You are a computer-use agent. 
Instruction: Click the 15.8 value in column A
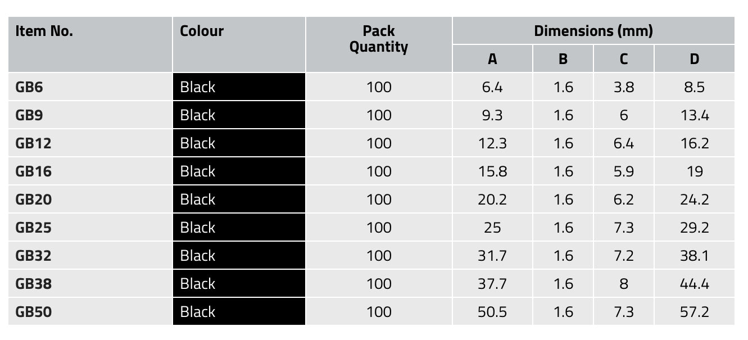coord(492,171)
